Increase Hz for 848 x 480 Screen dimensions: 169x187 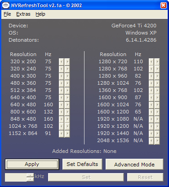click(67, 119)
